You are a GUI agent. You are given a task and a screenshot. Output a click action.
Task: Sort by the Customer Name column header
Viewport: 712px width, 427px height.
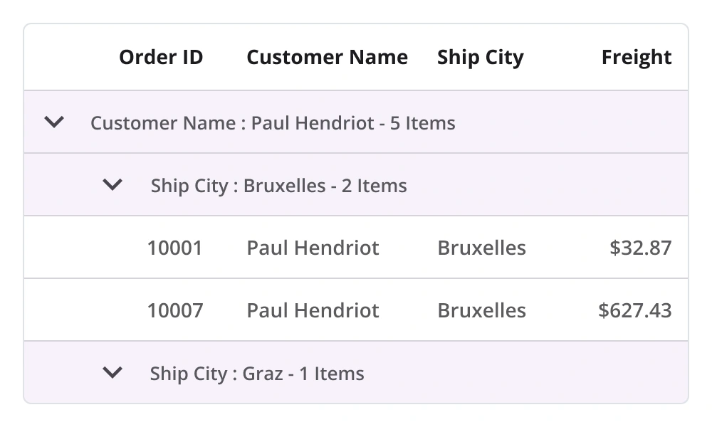tap(327, 57)
